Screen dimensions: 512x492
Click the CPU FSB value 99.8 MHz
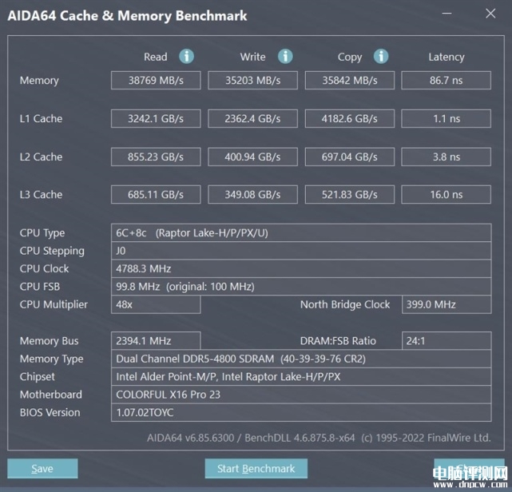301,287
